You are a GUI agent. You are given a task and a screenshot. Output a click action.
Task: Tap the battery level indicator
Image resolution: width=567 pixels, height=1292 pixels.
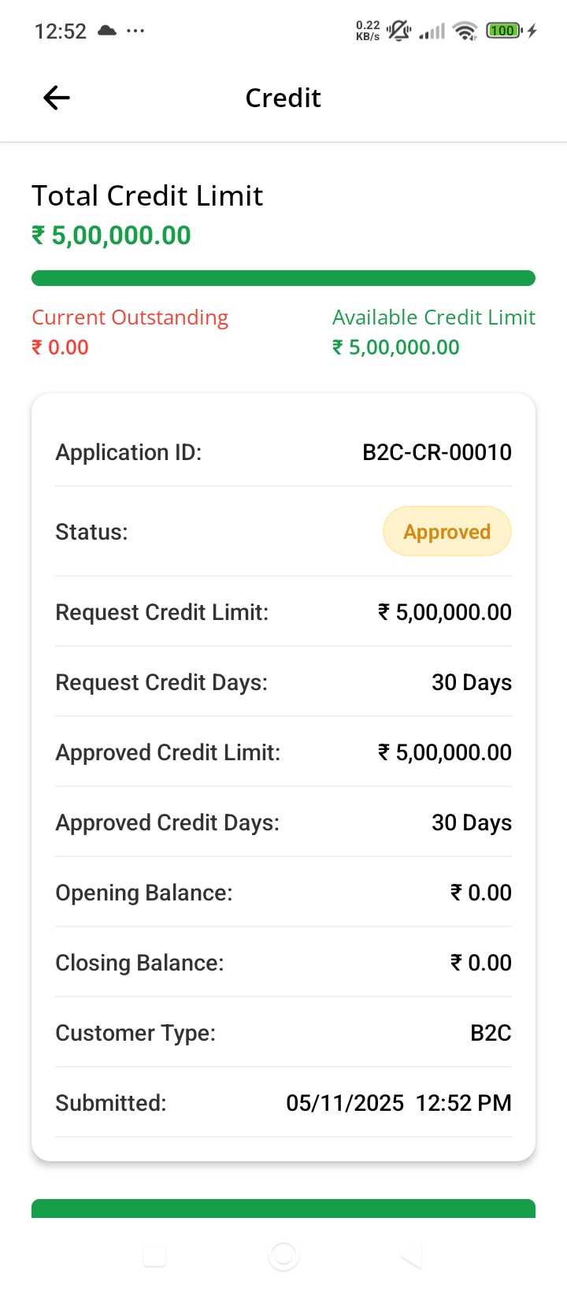click(x=504, y=31)
